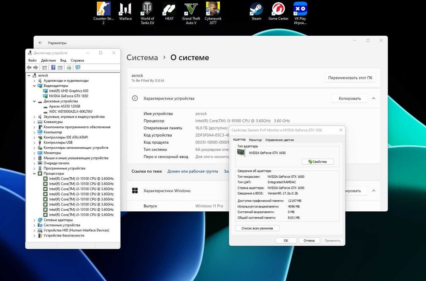
Task: Open the Вид menu
Action: [63, 60]
